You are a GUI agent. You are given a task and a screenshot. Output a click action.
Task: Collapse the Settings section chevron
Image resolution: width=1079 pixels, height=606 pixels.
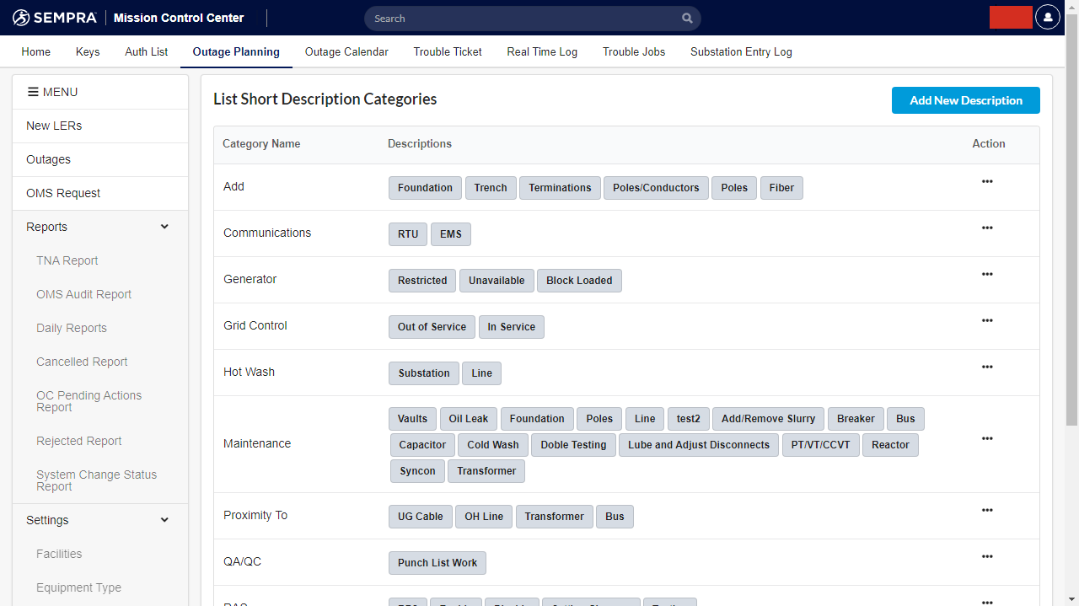164,520
